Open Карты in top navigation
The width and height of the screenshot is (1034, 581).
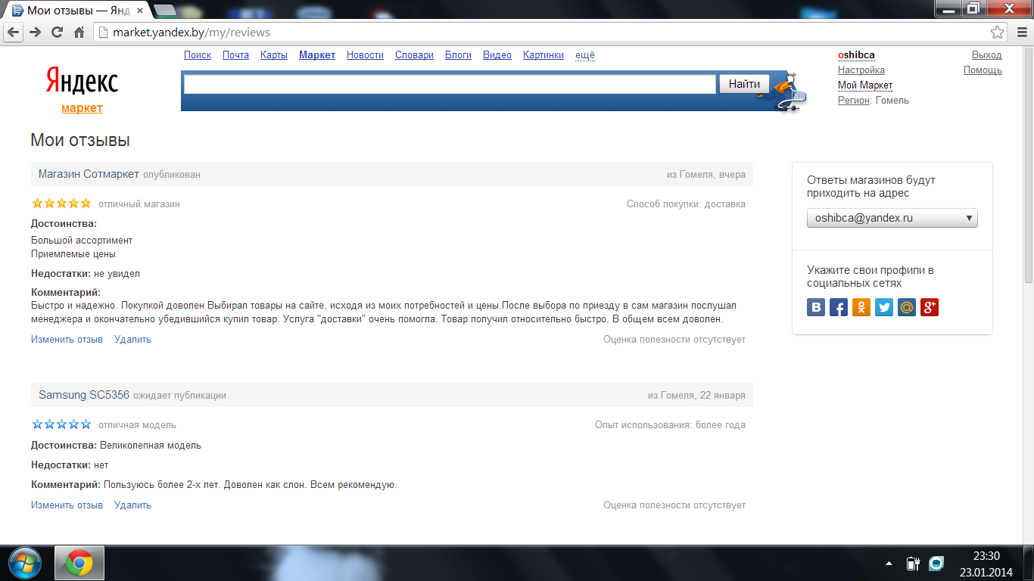point(274,55)
